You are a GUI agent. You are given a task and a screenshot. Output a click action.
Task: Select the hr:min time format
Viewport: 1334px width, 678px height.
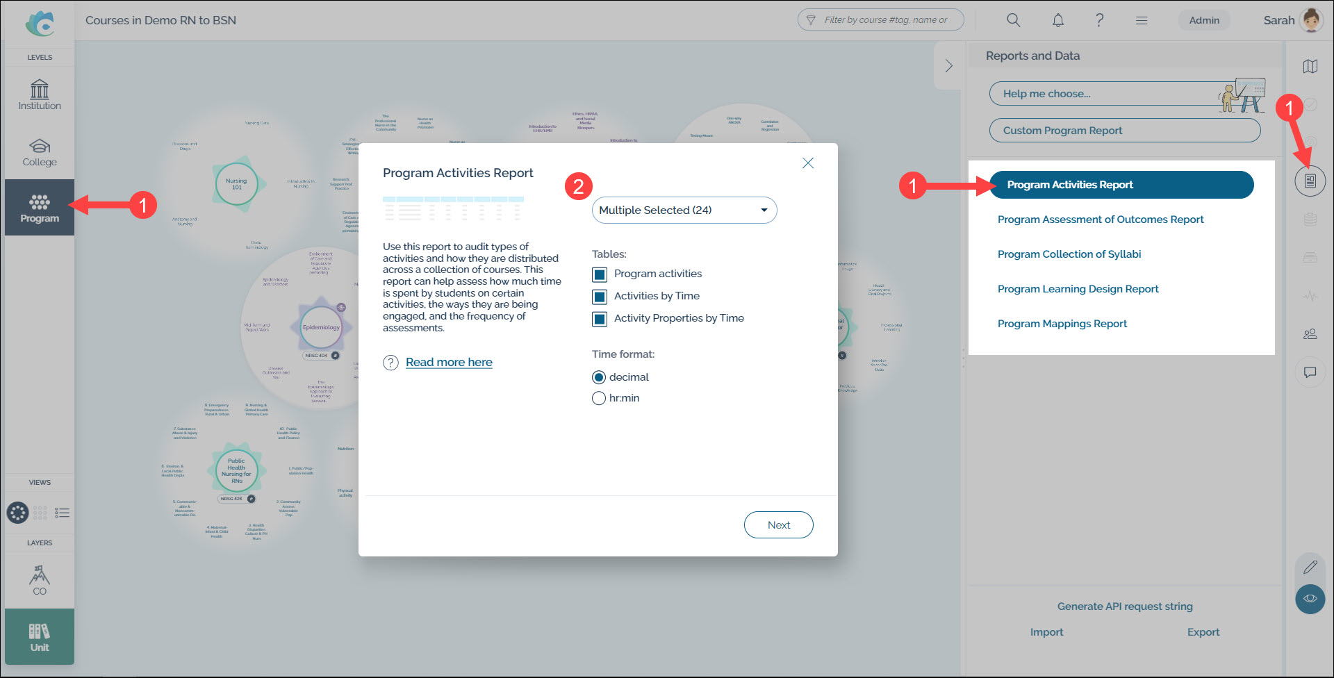[599, 398]
